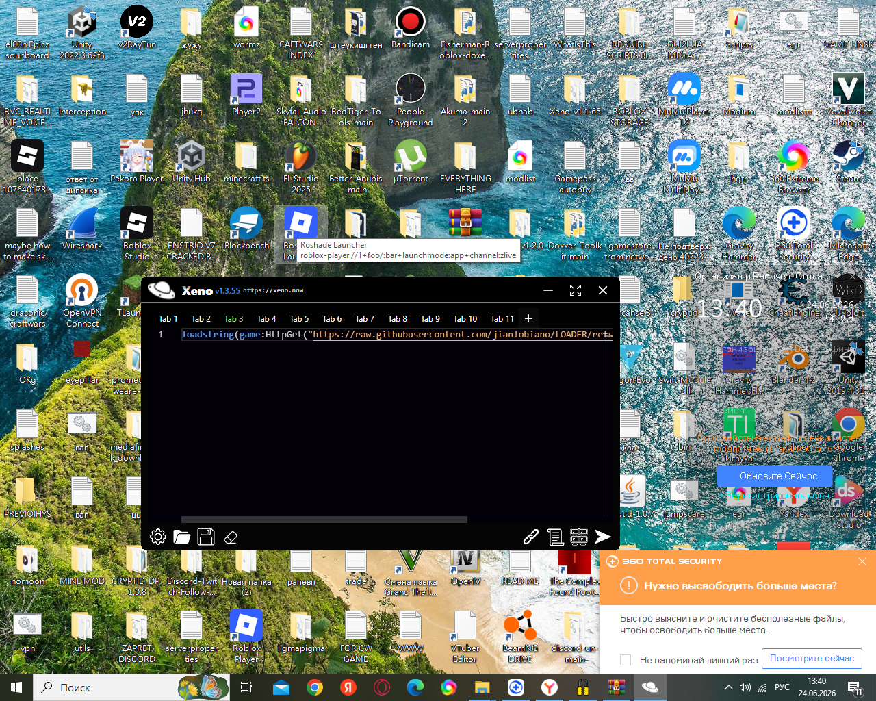This screenshot has height=701, width=876.
Task: Switch to Tab 1 in Xeno
Action: (x=168, y=318)
